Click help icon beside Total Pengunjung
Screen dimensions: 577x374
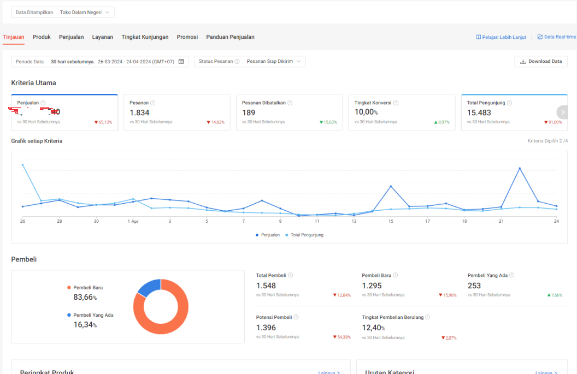click(x=510, y=103)
